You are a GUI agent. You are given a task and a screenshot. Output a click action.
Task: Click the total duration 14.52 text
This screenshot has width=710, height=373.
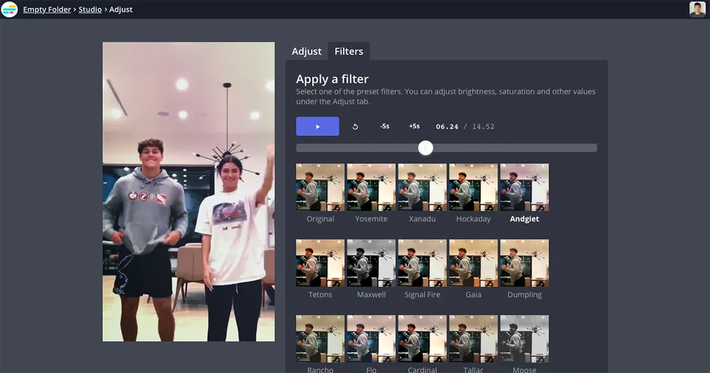coord(483,127)
